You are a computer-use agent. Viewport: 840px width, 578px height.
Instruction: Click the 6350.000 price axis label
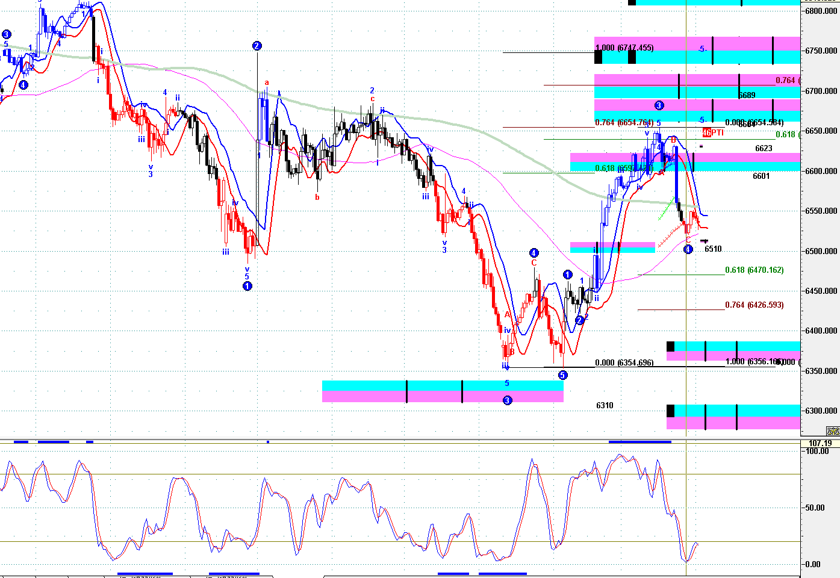[821, 371]
